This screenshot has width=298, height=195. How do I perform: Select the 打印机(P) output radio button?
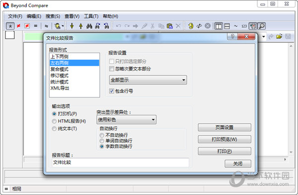pyautogui.click(x=54, y=114)
